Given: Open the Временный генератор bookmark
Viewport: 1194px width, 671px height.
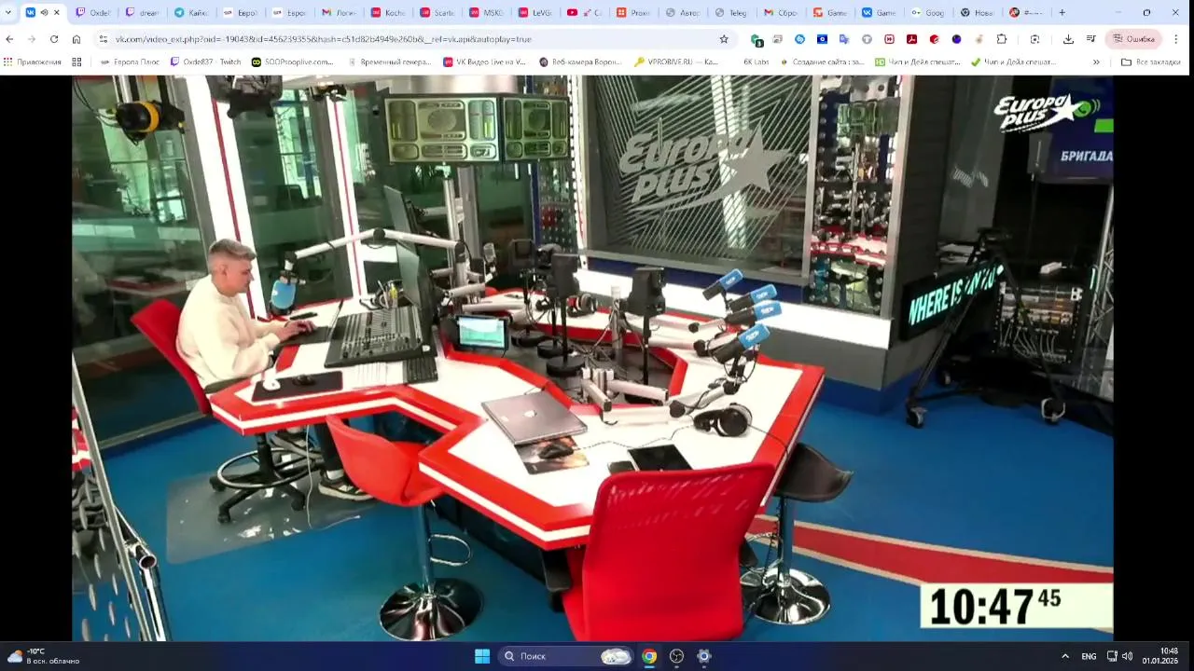Looking at the screenshot, I should (x=389, y=62).
